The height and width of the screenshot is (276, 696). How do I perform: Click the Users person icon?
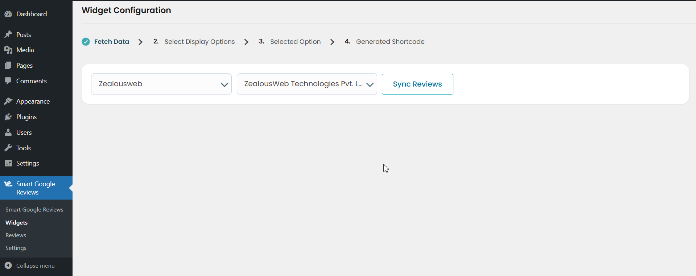coord(8,133)
